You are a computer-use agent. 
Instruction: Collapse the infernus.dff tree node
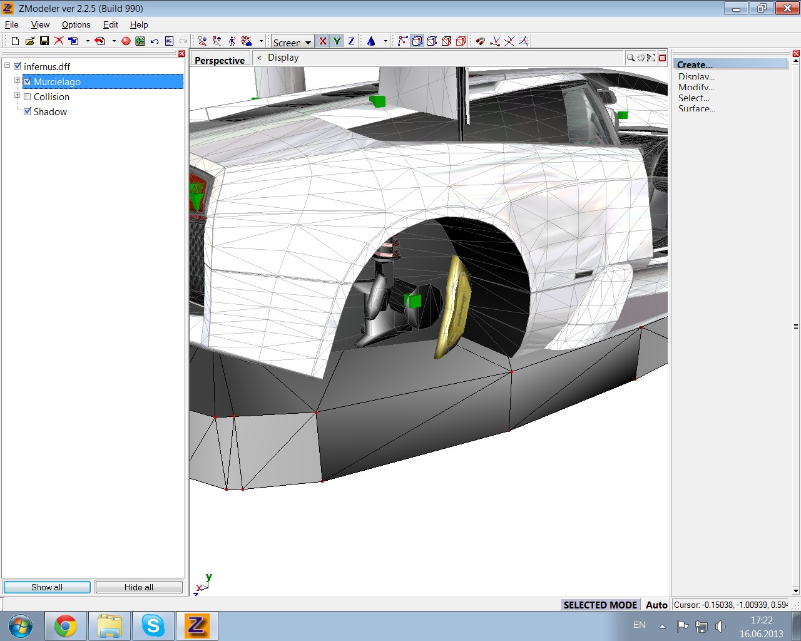click(x=8, y=64)
